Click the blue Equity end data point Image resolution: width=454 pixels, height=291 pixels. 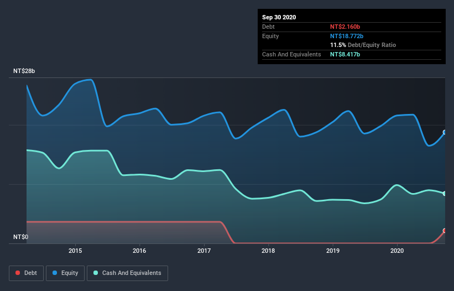(445, 132)
